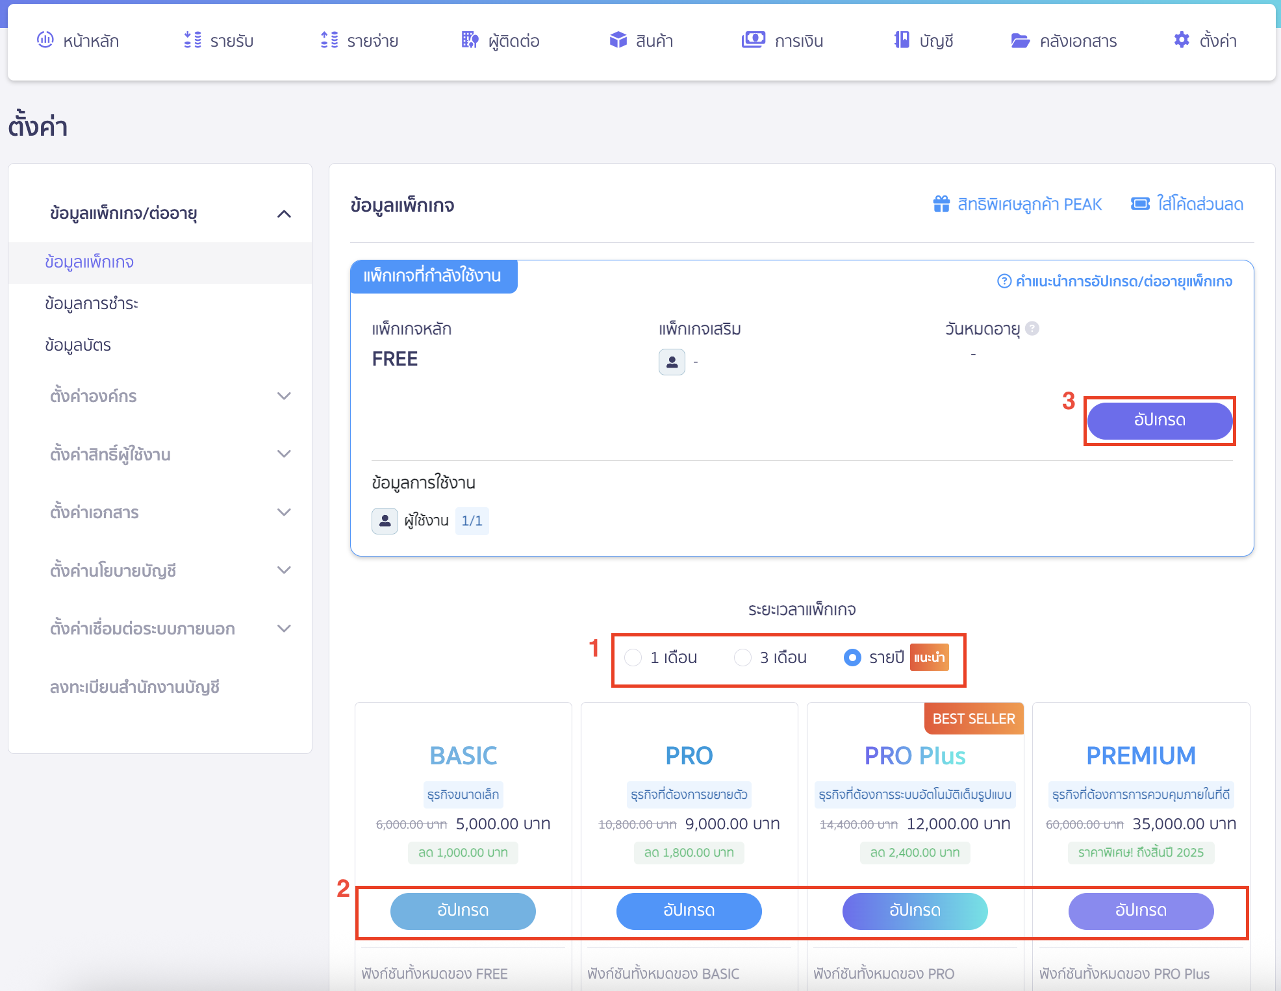1281x991 pixels.
Task: Click the finance money icon
Action: 753,40
